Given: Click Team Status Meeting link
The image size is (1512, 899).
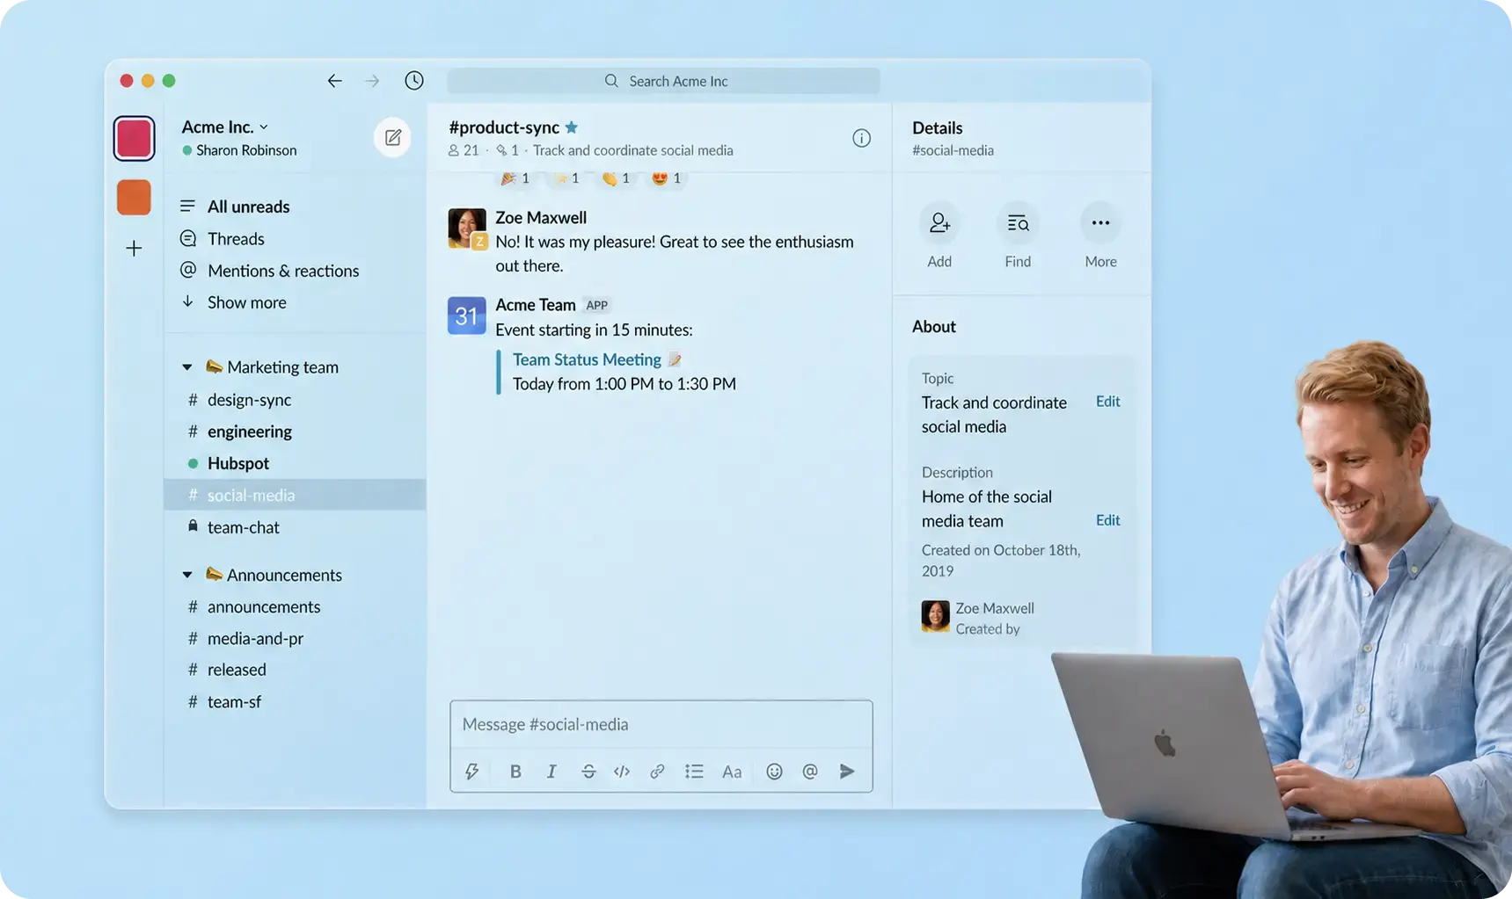Looking at the screenshot, I should (x=587, y=359).
